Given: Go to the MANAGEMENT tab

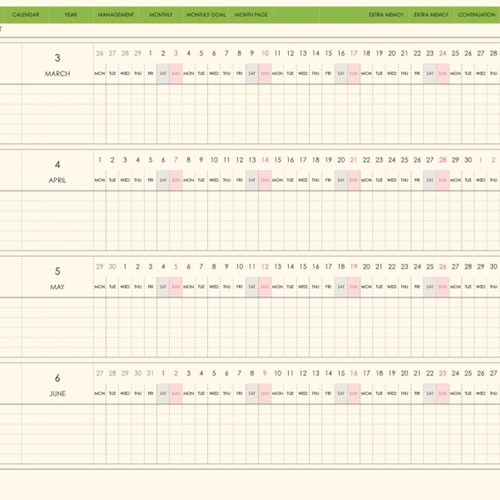Looking at the screenshot, I should [x=116, y=15].
